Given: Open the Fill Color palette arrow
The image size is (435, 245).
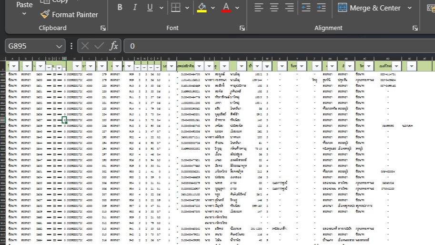Looking at the screenshot, I should [x=213, y=8].
